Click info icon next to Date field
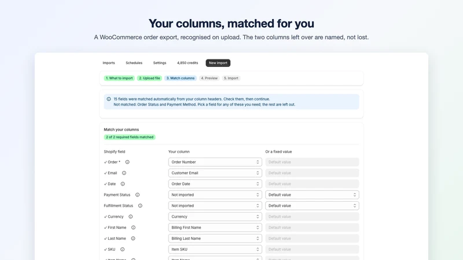This screenshot has width=463, height=260. [x=123, y=184]
